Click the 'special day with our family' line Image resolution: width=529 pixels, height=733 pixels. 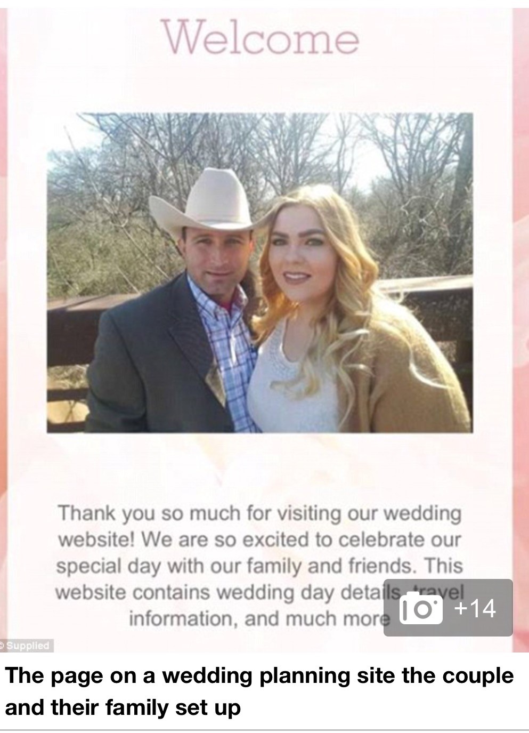[x=259, y=566]
